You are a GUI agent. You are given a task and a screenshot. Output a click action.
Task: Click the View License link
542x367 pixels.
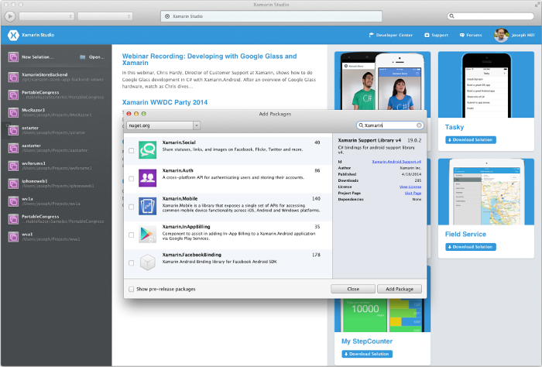(x=410, y=187)
